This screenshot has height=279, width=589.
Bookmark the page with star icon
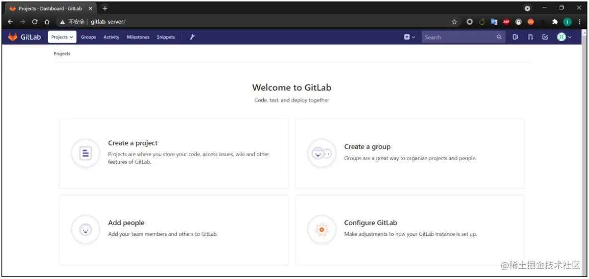coord(454,22)
